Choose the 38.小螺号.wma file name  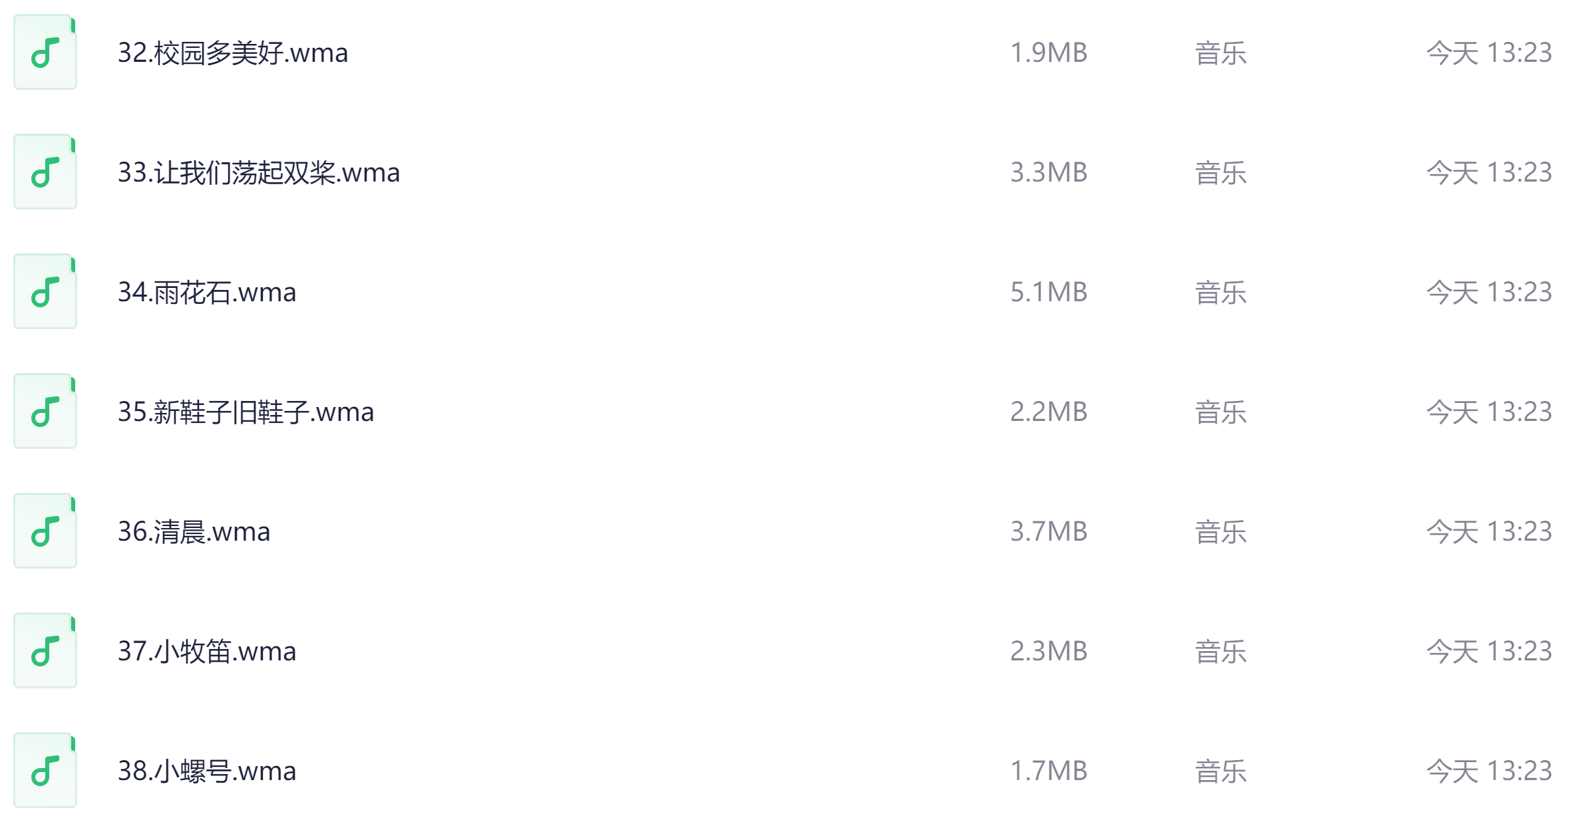pyautogui.click(x=207, y=771)
